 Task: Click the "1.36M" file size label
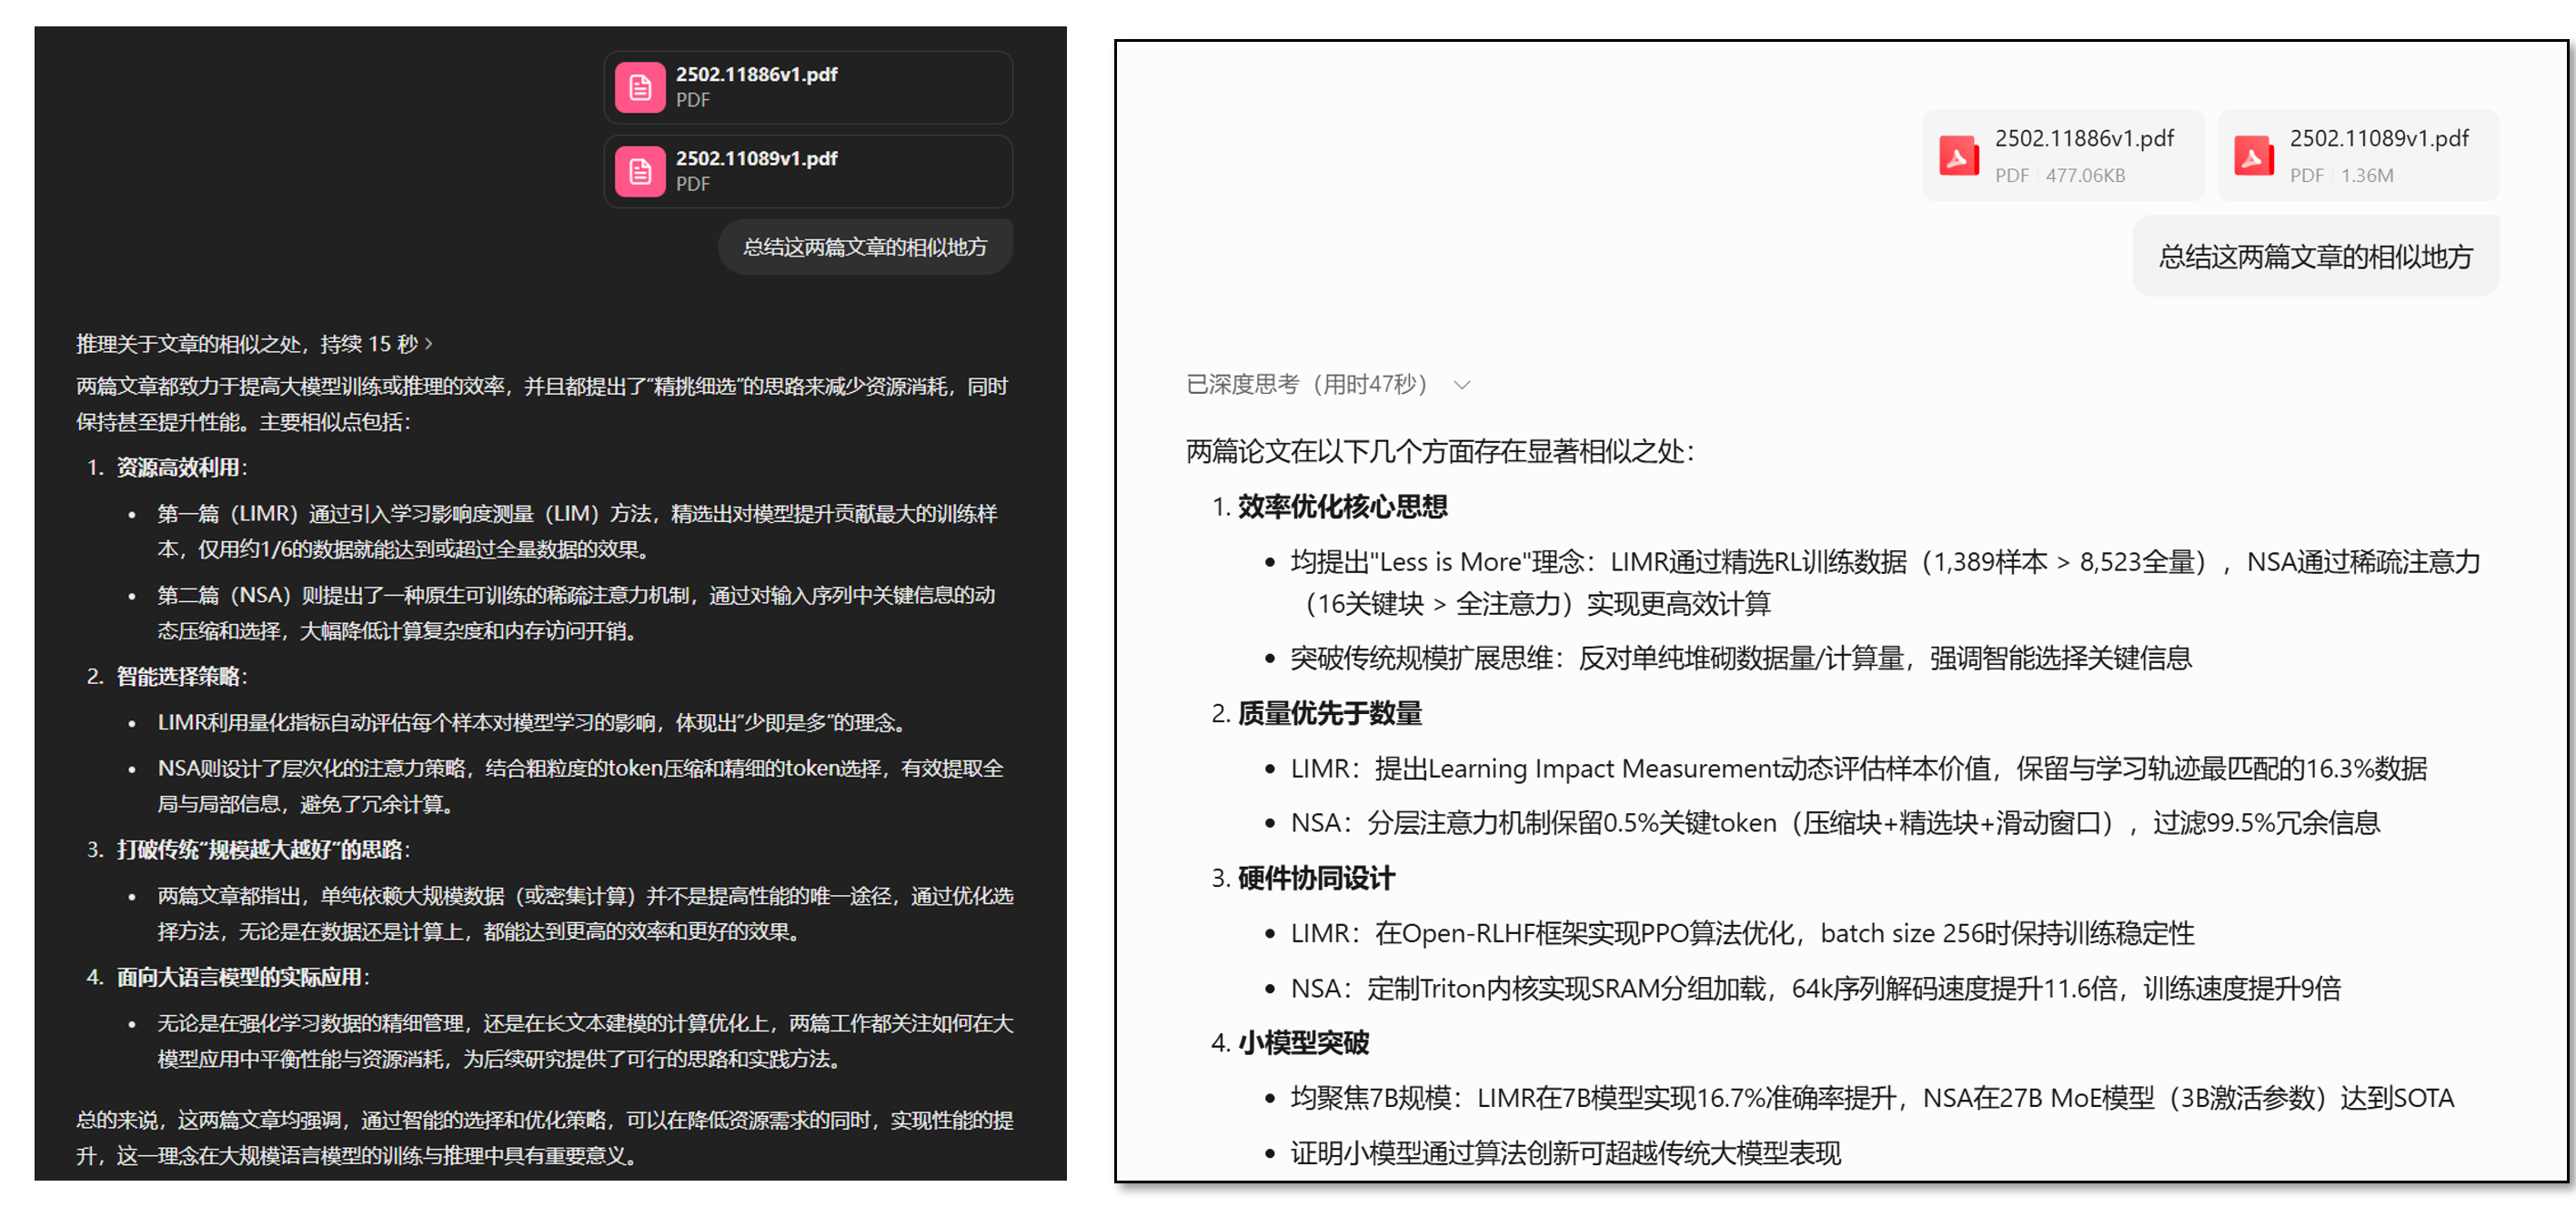[2366, 175]
